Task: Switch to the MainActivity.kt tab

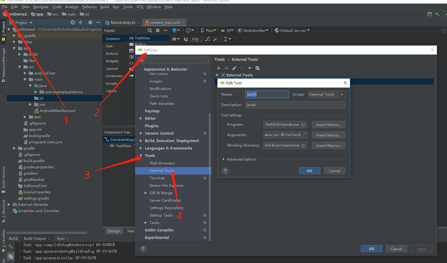Action: (123, 22)
